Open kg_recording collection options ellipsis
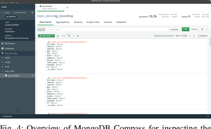The width and height of the screenshot is (211, 129). 33,75
